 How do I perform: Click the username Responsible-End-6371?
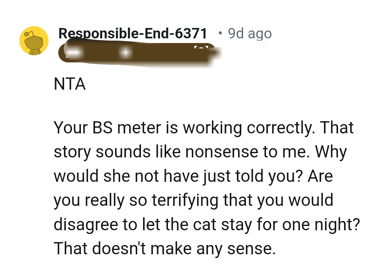[133, 33]
